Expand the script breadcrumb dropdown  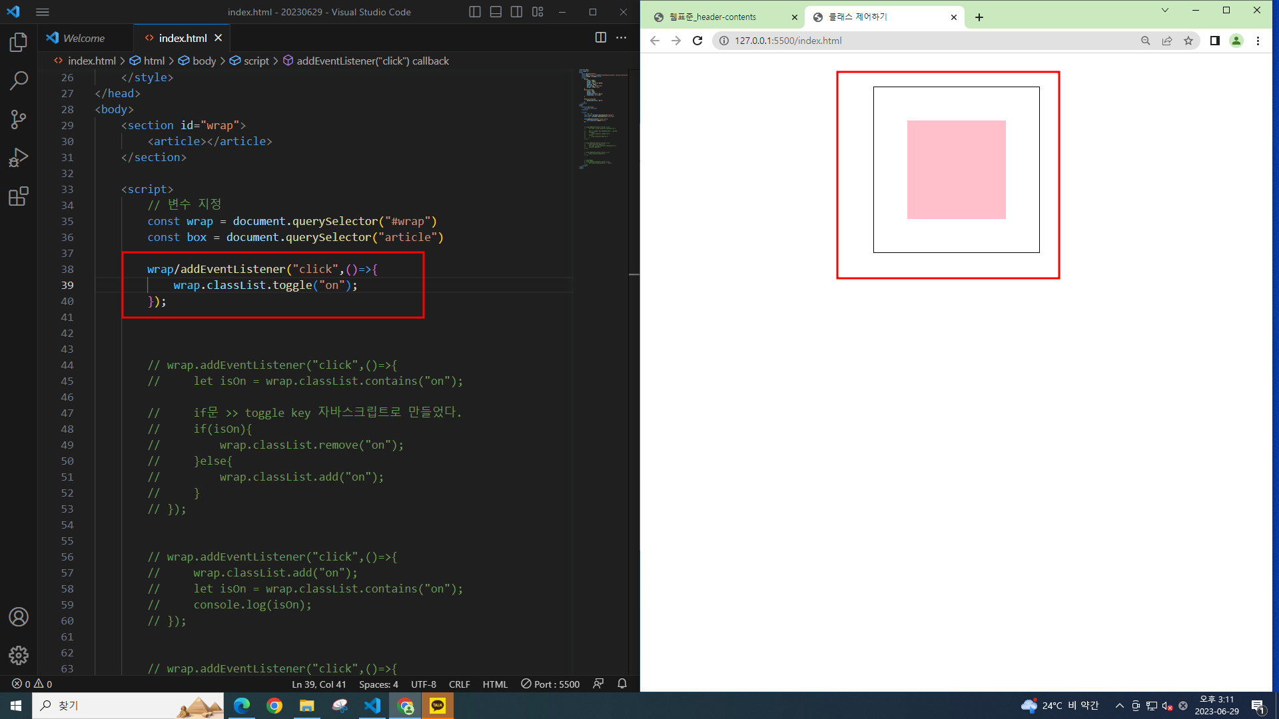tap(256, 61)
